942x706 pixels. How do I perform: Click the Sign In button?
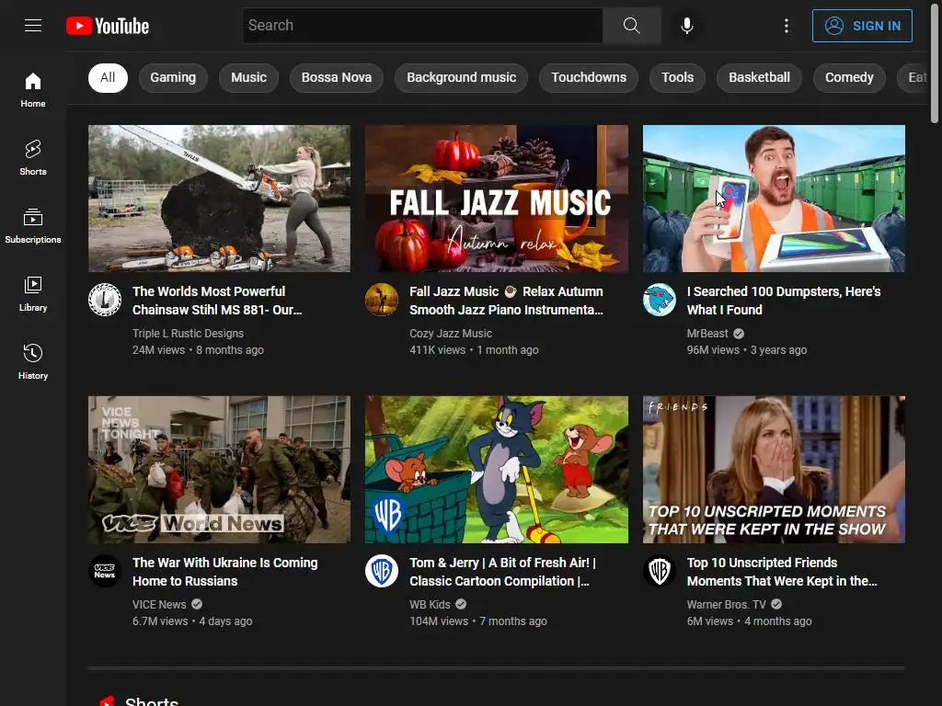point(862,26)
